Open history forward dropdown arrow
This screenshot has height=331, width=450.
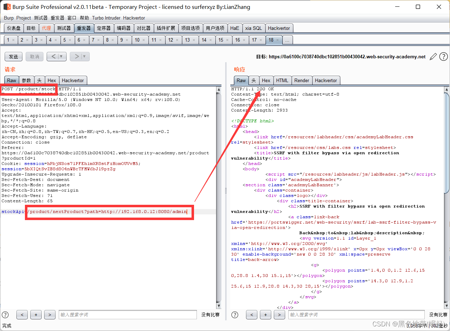click(x=85, y=57)
